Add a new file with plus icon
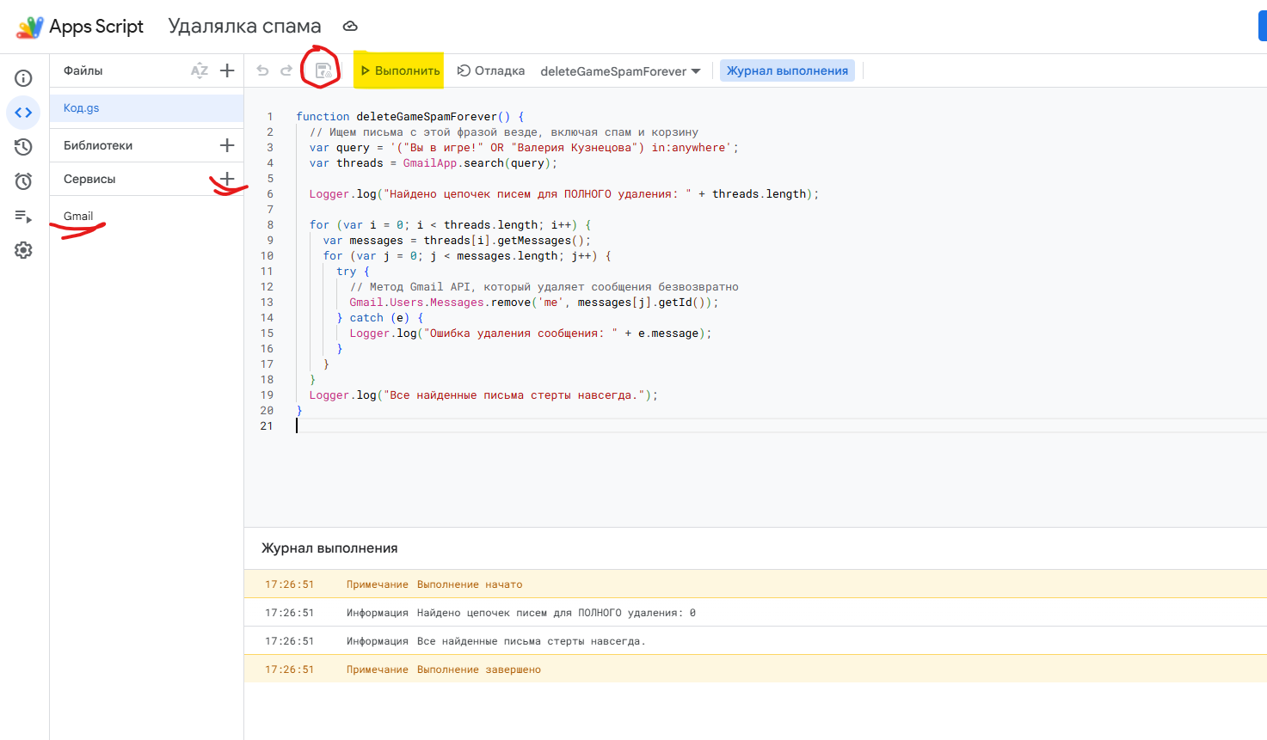The image size is (1267, 740). coord(227,70)
